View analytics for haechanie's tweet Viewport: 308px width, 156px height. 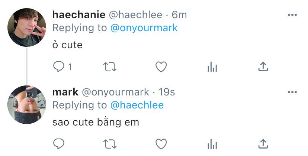[x=212, y=67]
